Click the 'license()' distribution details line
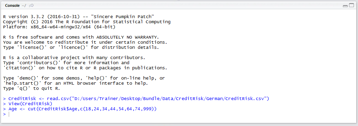Image resolution: width=358 pixels, height=126 pixels. point(81,47)
